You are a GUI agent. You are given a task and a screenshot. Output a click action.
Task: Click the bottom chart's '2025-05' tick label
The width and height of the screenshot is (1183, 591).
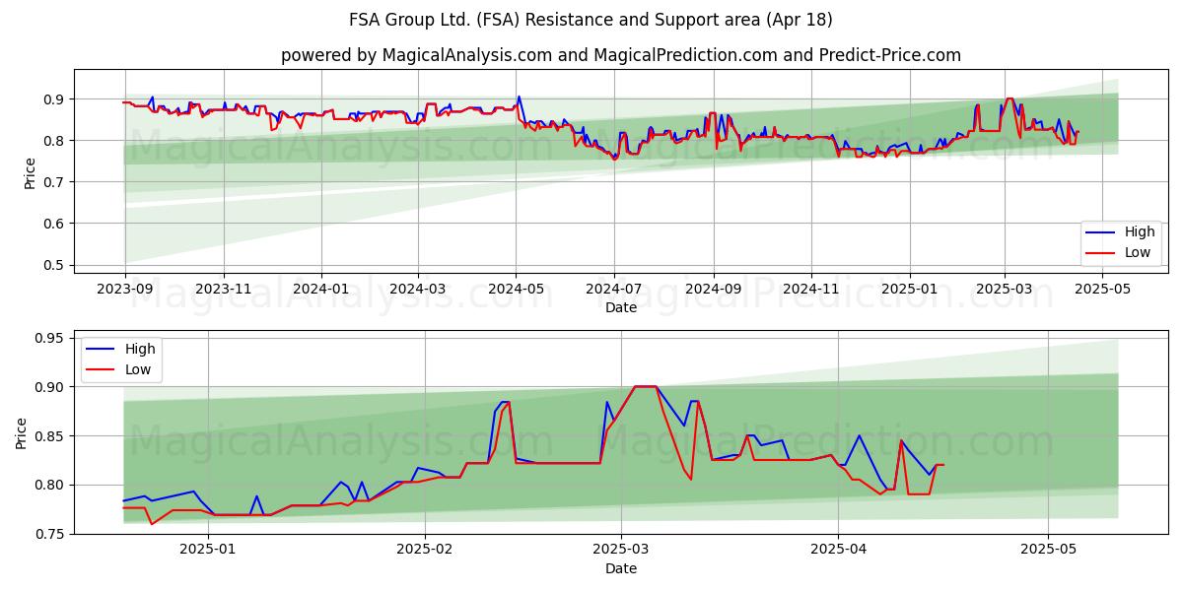pyautogui.click(x=1048, y=550)
